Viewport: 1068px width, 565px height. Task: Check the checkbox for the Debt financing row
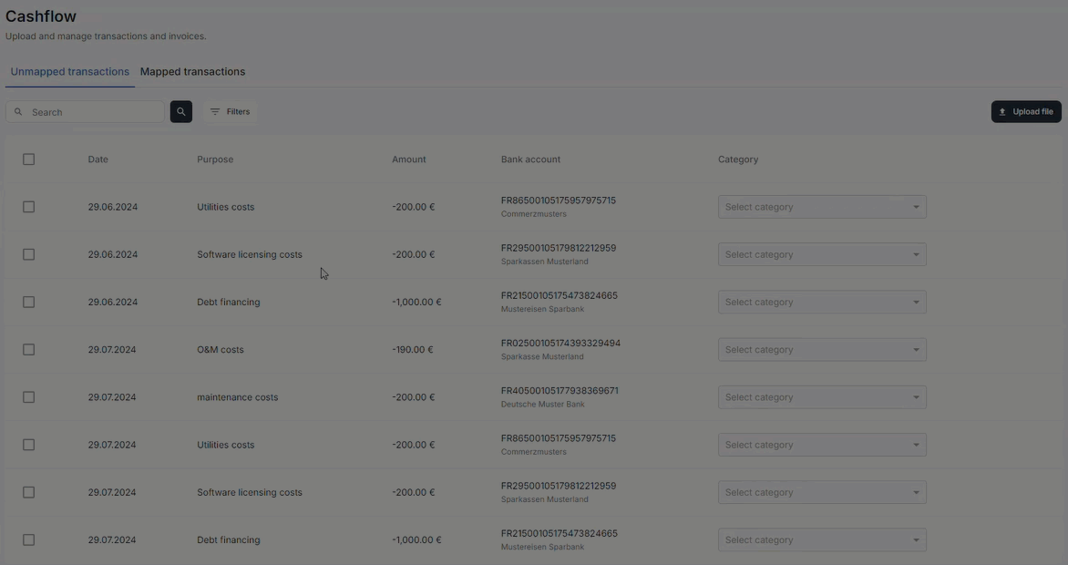pyautogui.click(x=28, y=302)
